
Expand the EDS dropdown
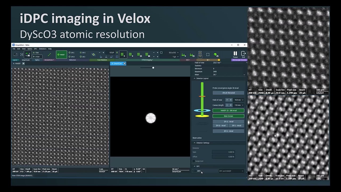(188, 60)
